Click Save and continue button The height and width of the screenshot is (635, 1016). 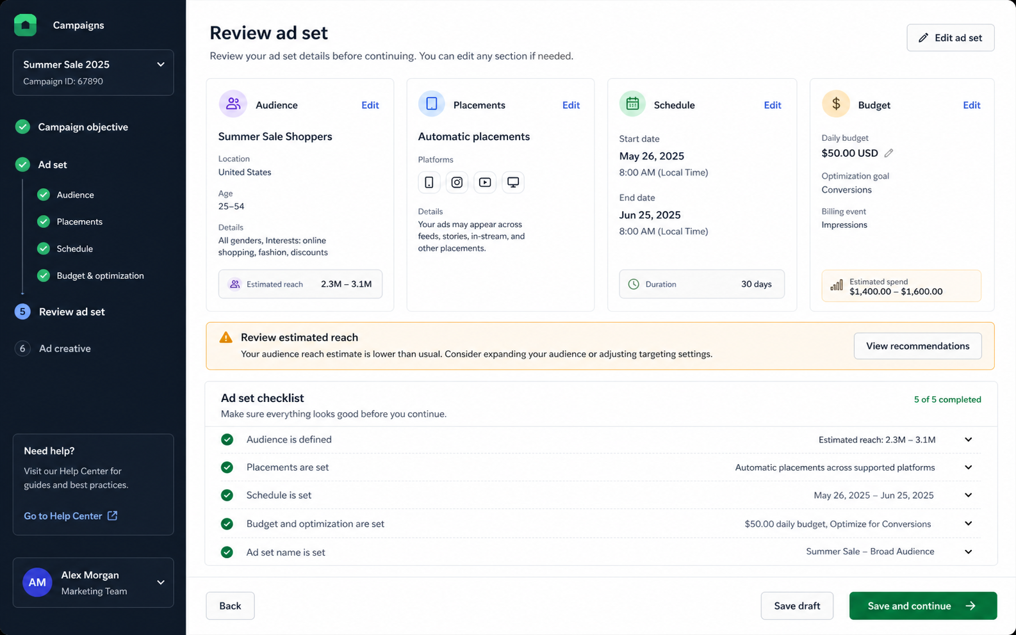pos(923,606)
